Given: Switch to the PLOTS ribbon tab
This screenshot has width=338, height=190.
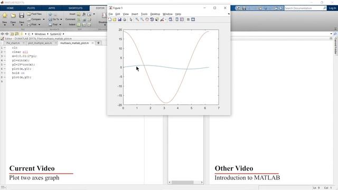Looking at the screenshot, I should (x=31, y=8).
